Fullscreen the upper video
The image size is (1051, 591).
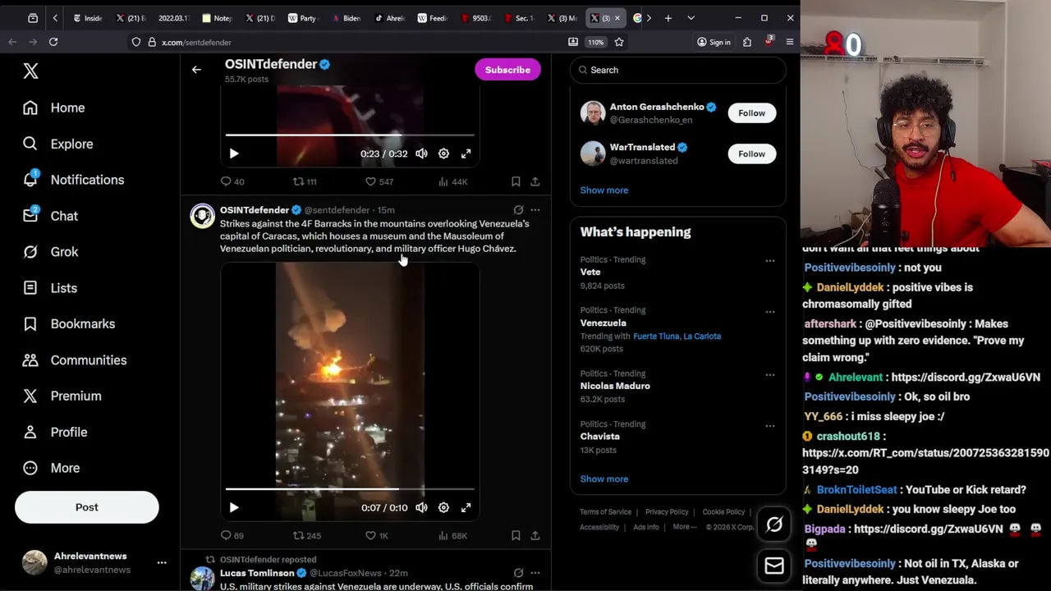point(466,153)
